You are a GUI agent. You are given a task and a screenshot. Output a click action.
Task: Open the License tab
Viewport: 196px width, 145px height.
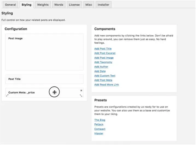point(74,5)
